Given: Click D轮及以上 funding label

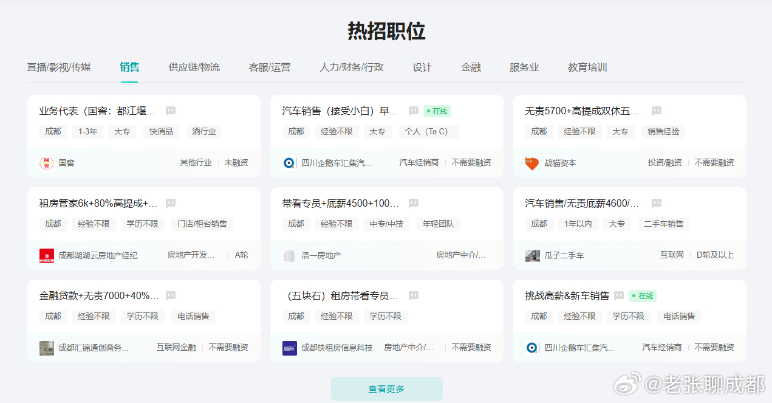Looking at the screenshot, I should [x=716, y=255].
